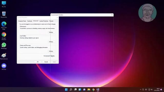This screenshot has height=92, width=164.
Task: Open the Remote tab
Action: 51,21
